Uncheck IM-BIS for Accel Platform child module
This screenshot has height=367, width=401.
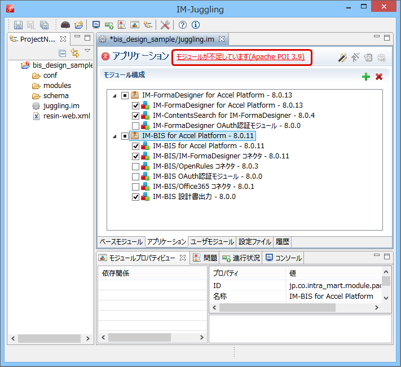pyautogui.click(x=135, y=146)
